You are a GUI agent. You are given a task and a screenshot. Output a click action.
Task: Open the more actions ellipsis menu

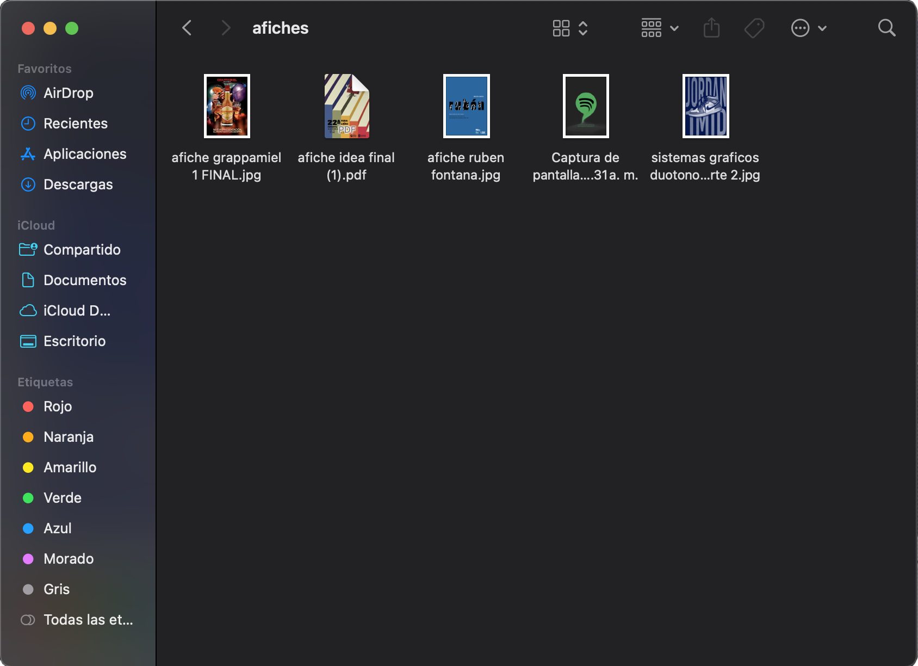click(x=808, y=28)
